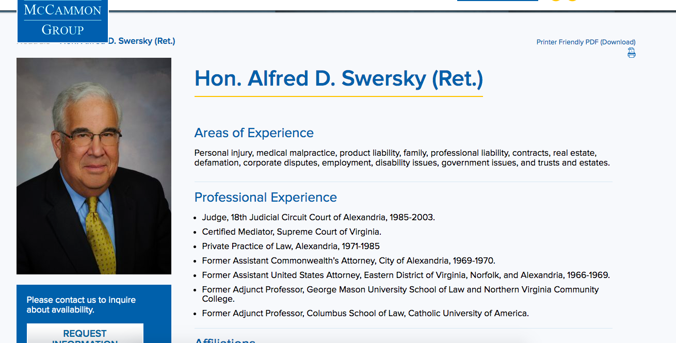Open the McCammon Group logo home link
676x343 pixels.
tap(62, 21)
